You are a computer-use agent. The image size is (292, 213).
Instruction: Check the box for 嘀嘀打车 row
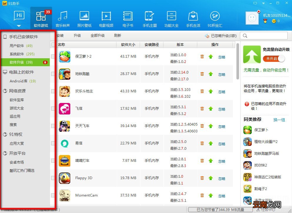53,160
